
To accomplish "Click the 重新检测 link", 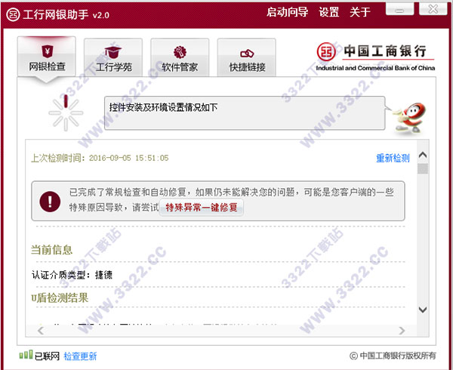I will point(393,158).
